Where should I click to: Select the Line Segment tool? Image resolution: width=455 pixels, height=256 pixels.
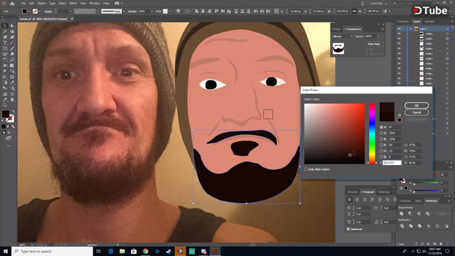[12, 43]
